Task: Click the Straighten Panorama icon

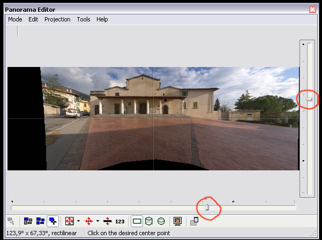Action: [107, 221]
